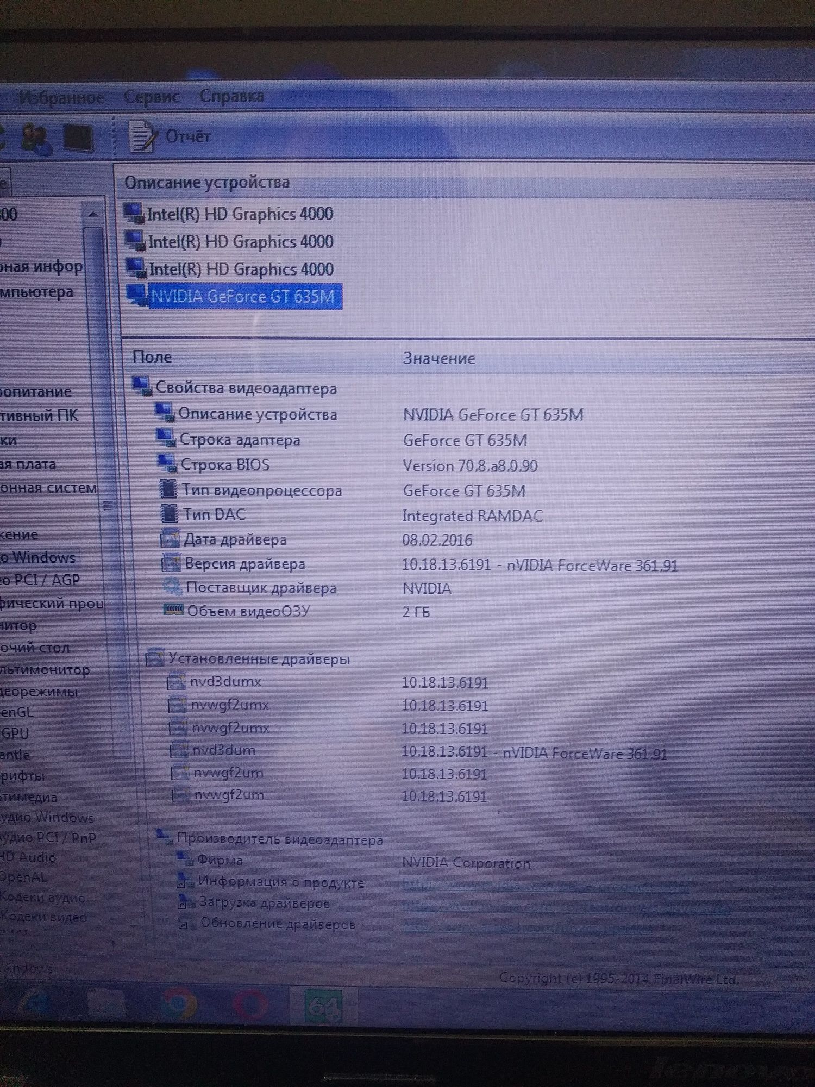
Task: Select the GPU tree item in sidebar
Action: 15,733
